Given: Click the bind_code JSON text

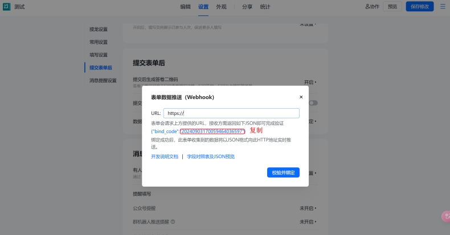Looking at the screenshot, I should (198, 131).
